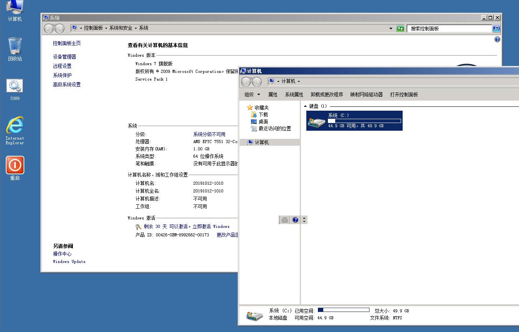Screen dimensions: 519x332
Task: Click the Service Pack 1 text
Action: coord(151,79)
